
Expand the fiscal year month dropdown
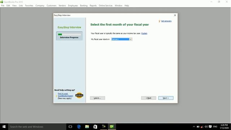coord(131,39)
